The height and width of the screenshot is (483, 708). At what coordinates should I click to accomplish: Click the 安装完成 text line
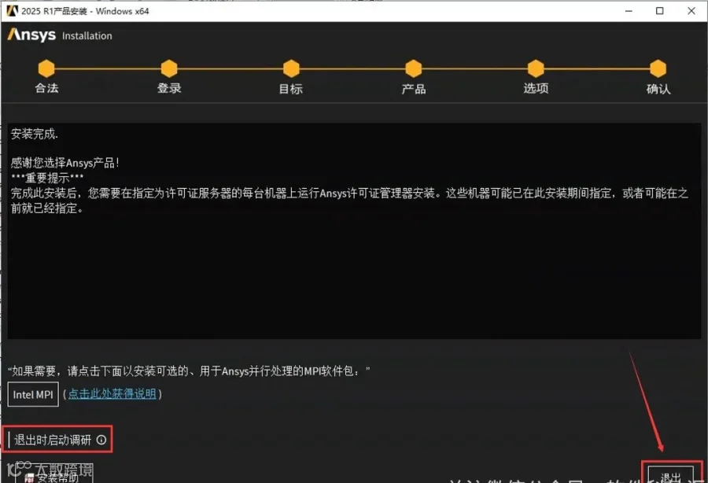35,134
